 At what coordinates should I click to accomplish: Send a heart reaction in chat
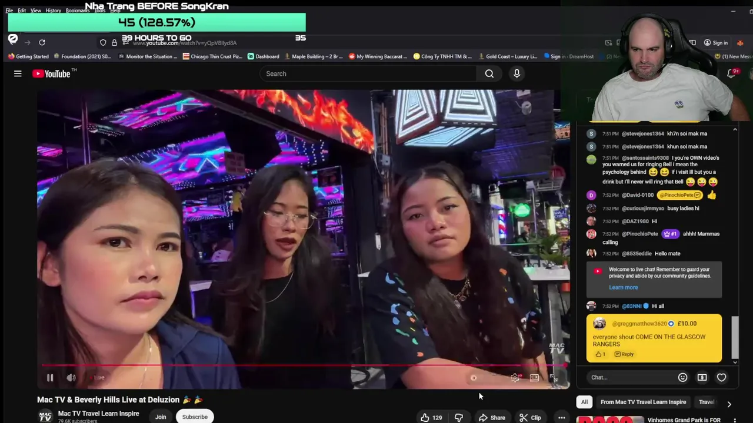click(721, 377)
